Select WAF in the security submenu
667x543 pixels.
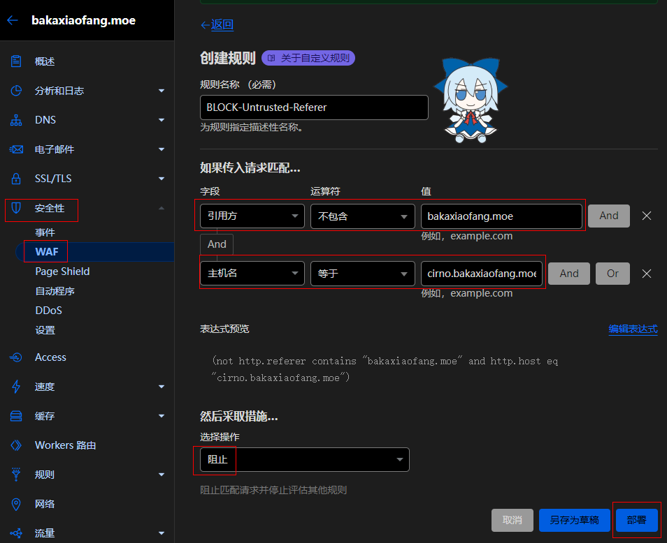click(x=47, y=252)
